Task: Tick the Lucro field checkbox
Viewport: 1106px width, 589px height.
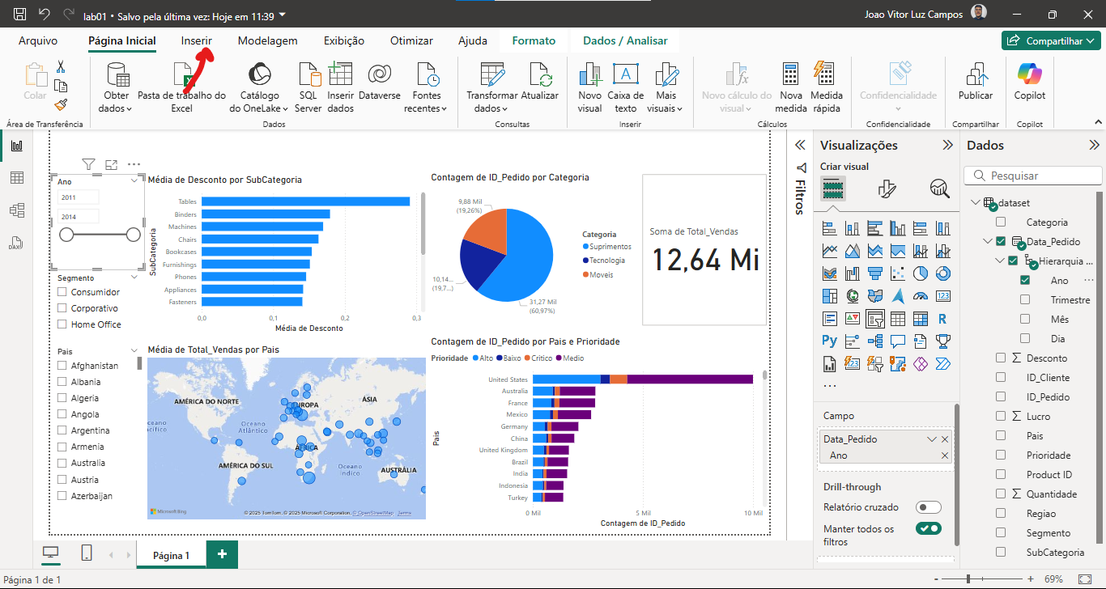Action: [x=1001, y=416]
